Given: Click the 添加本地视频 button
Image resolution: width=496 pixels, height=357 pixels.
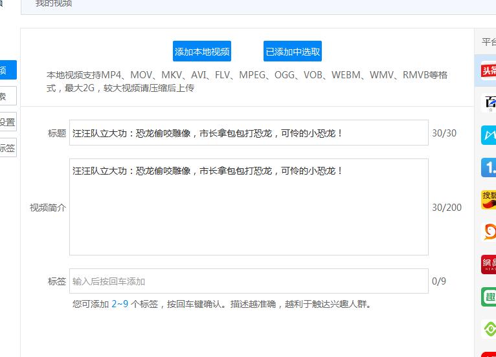Looking at the screenshot, I should [x=202, y=52].
